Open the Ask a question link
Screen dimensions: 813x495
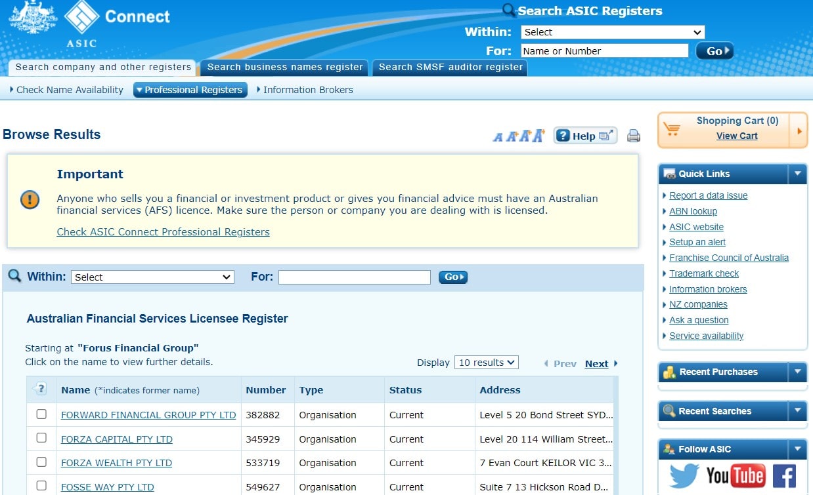click(699, 320)
